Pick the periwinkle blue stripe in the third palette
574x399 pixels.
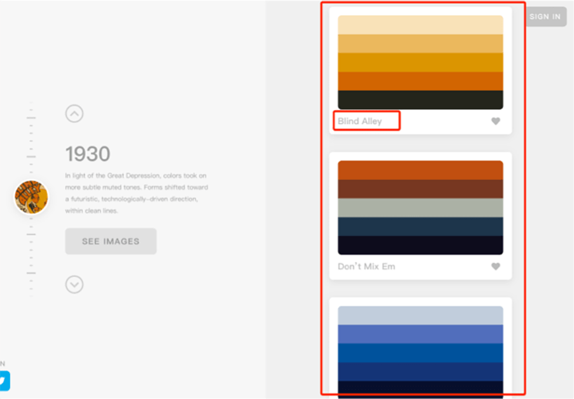coord(420,334)
